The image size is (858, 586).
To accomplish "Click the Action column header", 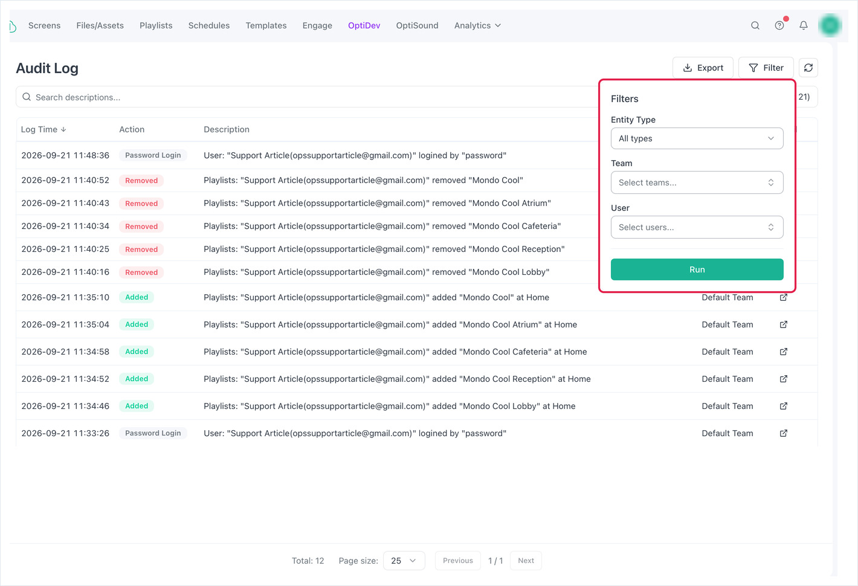I will pos(132,129).
